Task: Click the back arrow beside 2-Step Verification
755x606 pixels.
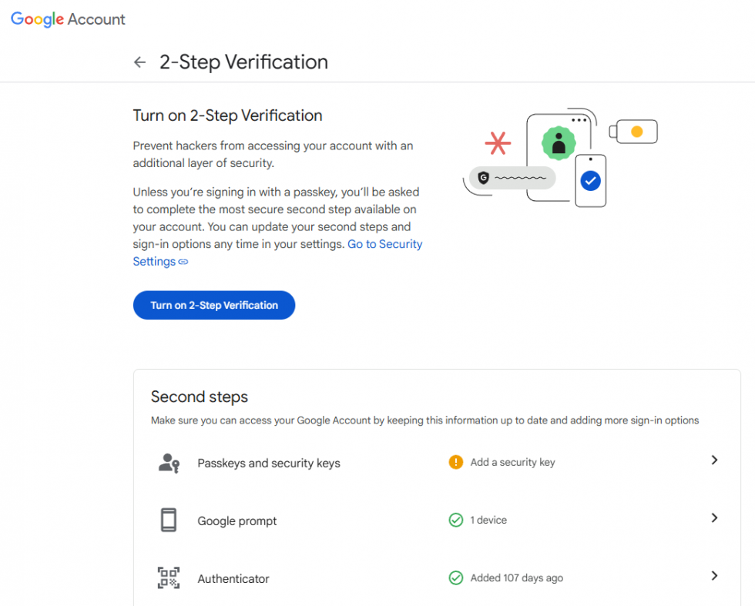Action: tap(139, 62)
